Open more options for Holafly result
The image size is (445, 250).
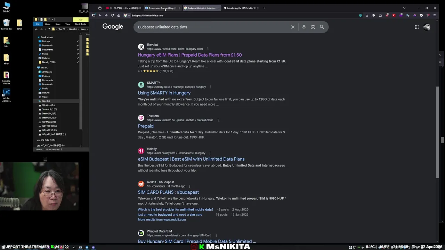point(210,153)
